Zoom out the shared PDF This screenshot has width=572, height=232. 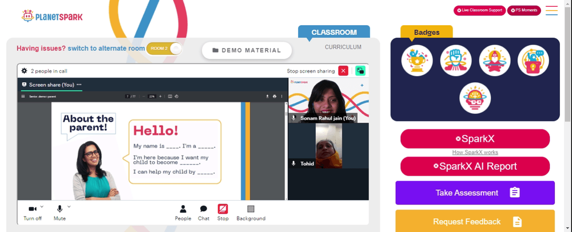pyautogui.click(x=144, y=97)
